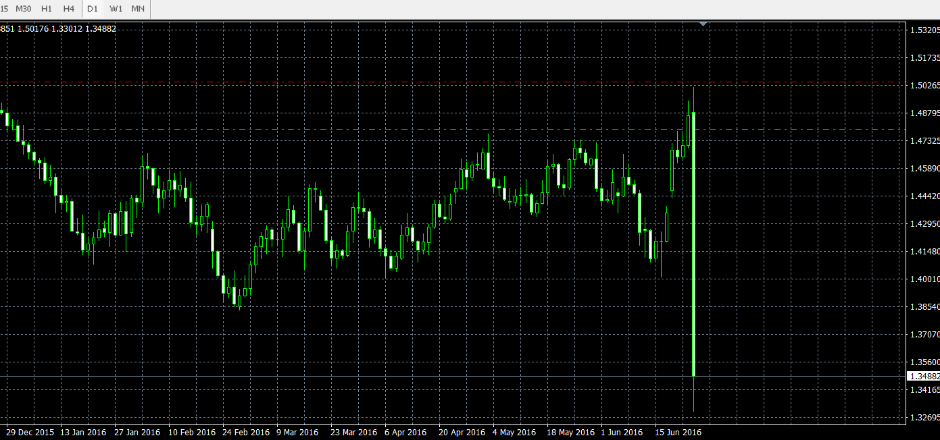Click the 1.50265 price axis label
The height and width of the screenshot is (440, 940).
[x=924, y=86]
